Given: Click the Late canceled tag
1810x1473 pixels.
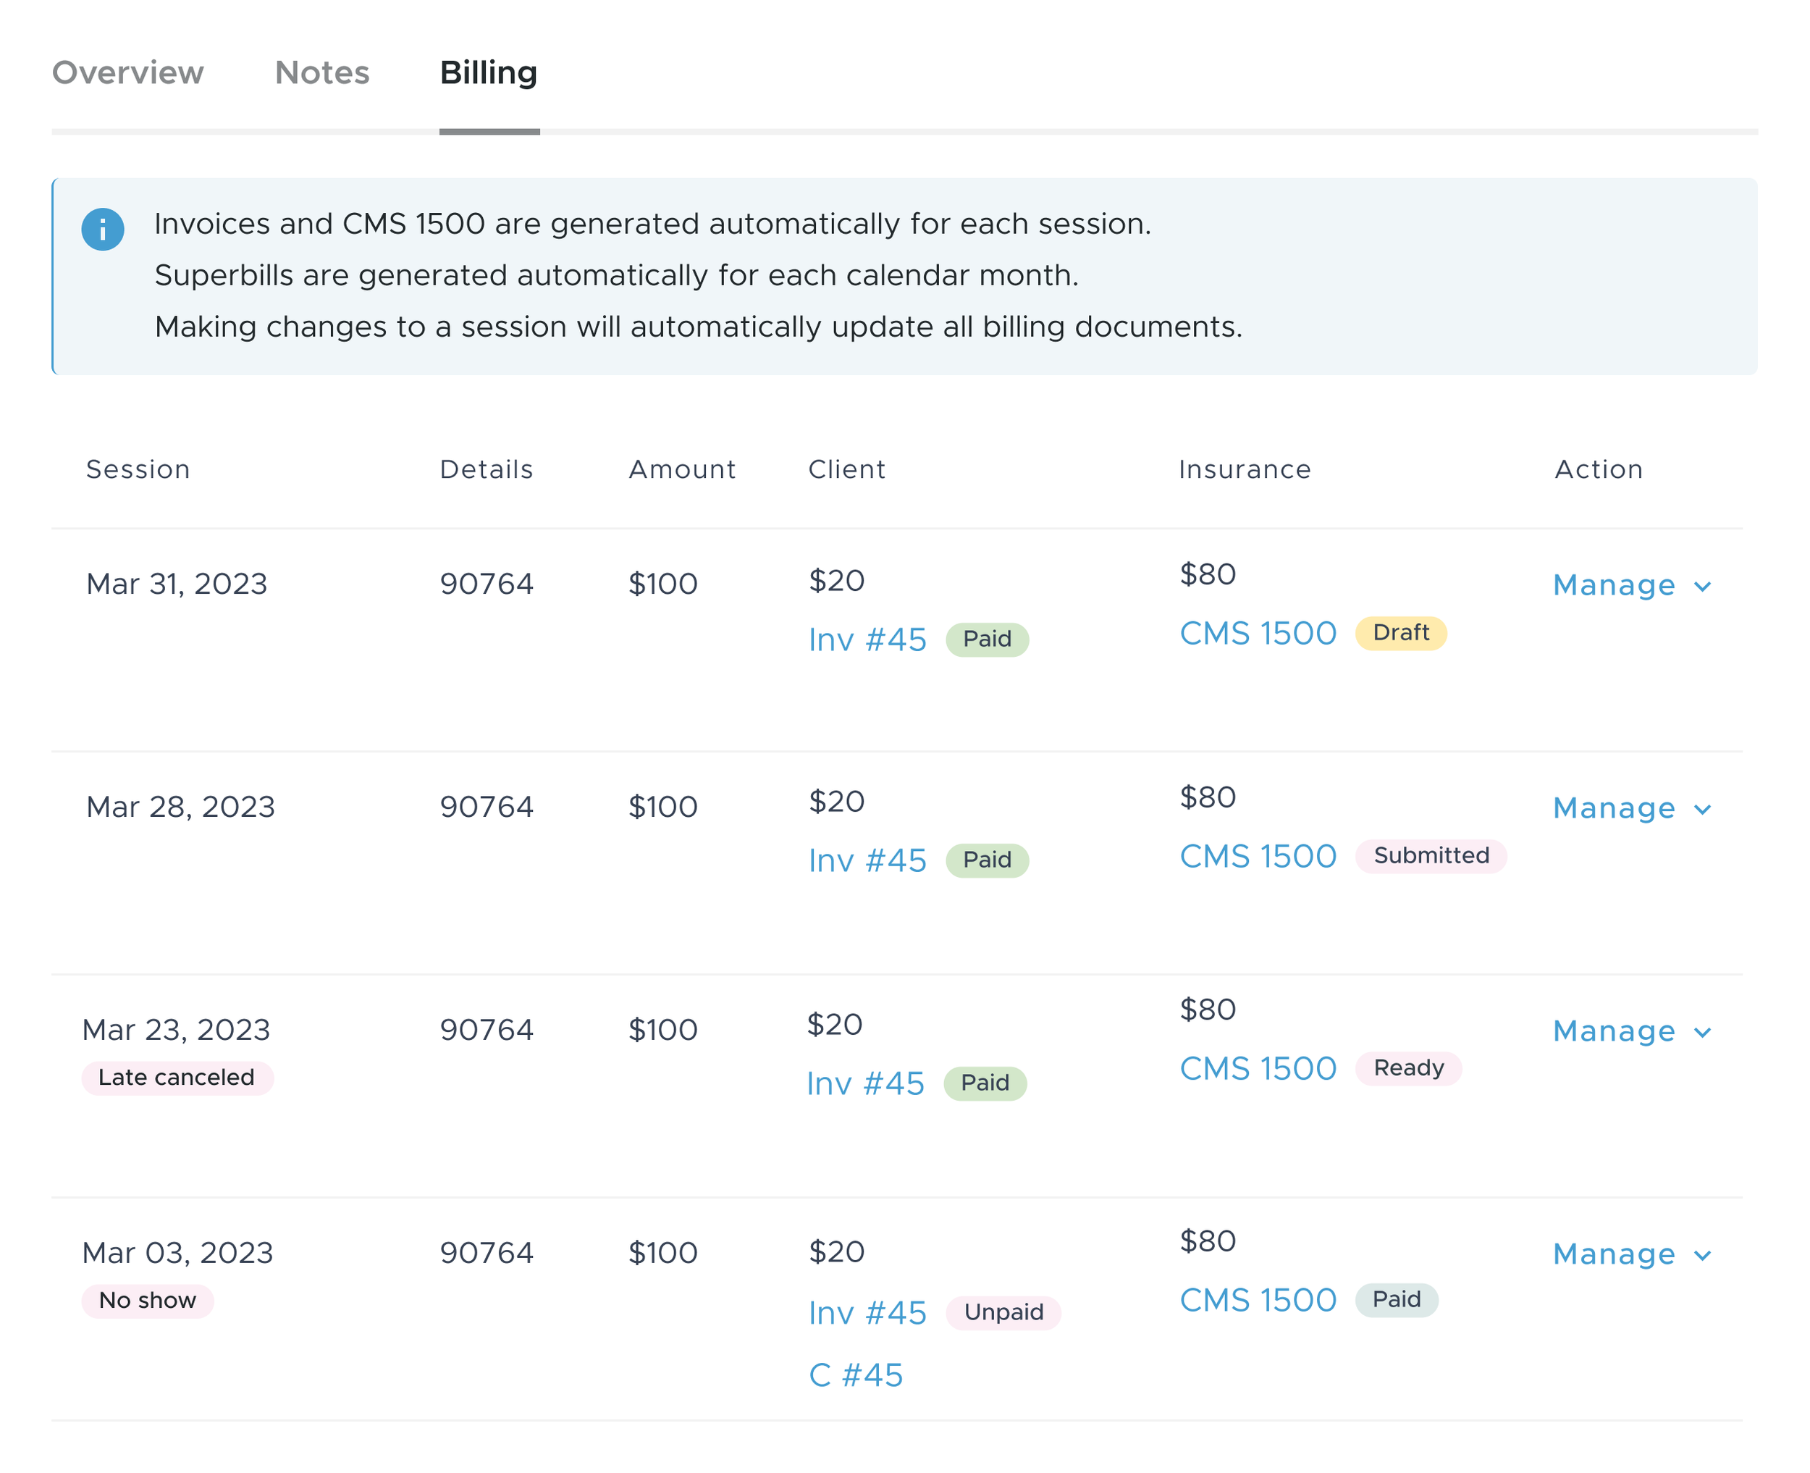Looking at the screenshot, I should [x=177, y=1078].
